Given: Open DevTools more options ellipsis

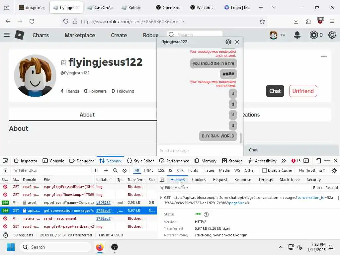Looking at the screenshot, I should (327, 161).
